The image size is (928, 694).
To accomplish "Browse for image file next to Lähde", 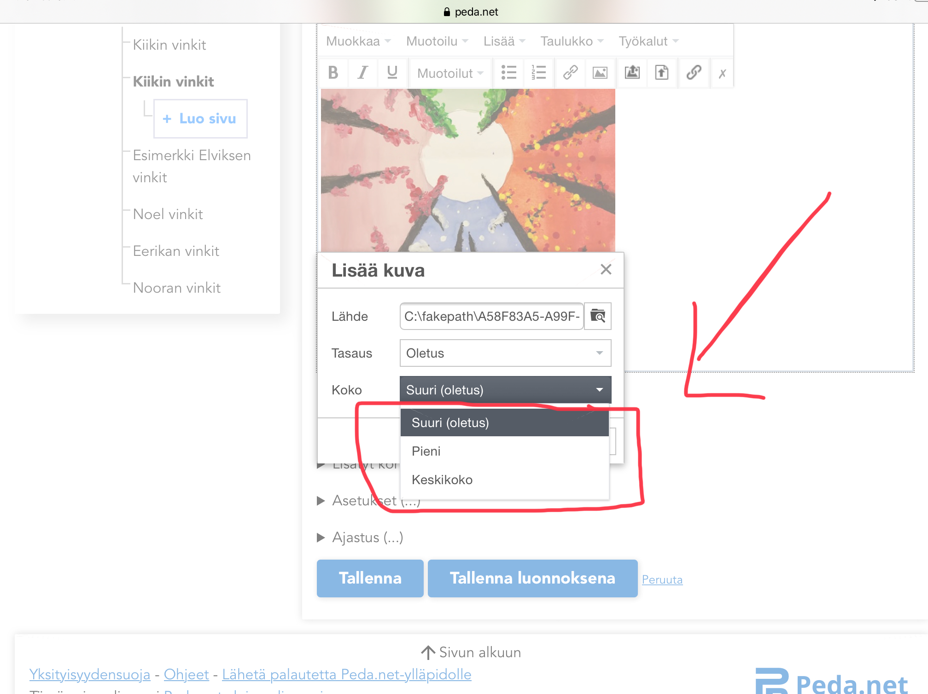I will coord(598,316).
